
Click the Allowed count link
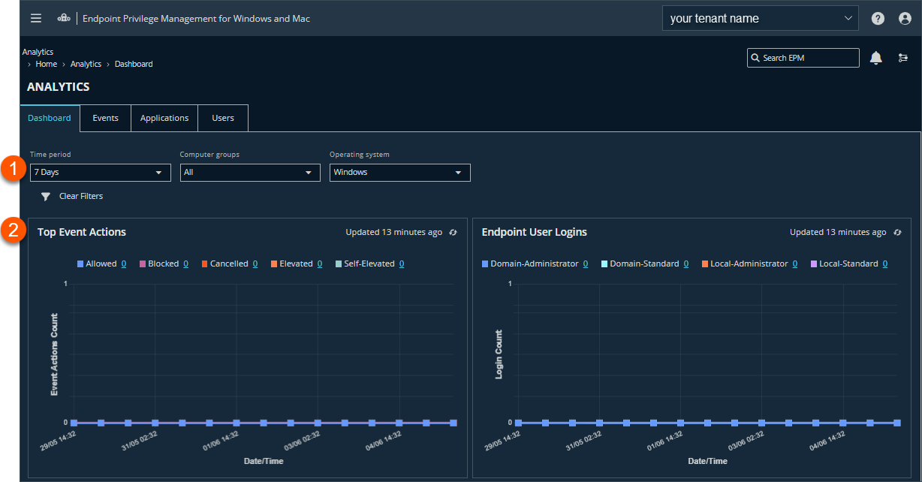pyautogui.click(x=124, y=264)
